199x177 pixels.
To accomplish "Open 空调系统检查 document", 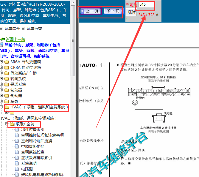I will point(33,152).
